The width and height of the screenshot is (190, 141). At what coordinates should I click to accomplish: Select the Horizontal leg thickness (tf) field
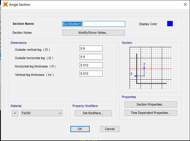pos(91,65)
